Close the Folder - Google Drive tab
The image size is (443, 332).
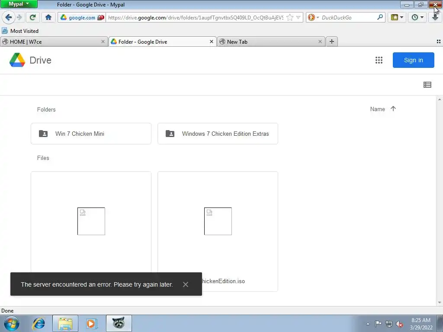[x=211, y=41]
